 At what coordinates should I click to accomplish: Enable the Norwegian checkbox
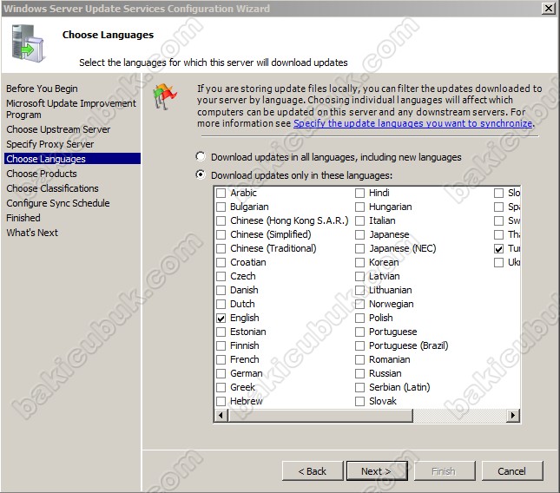[359, 304]
